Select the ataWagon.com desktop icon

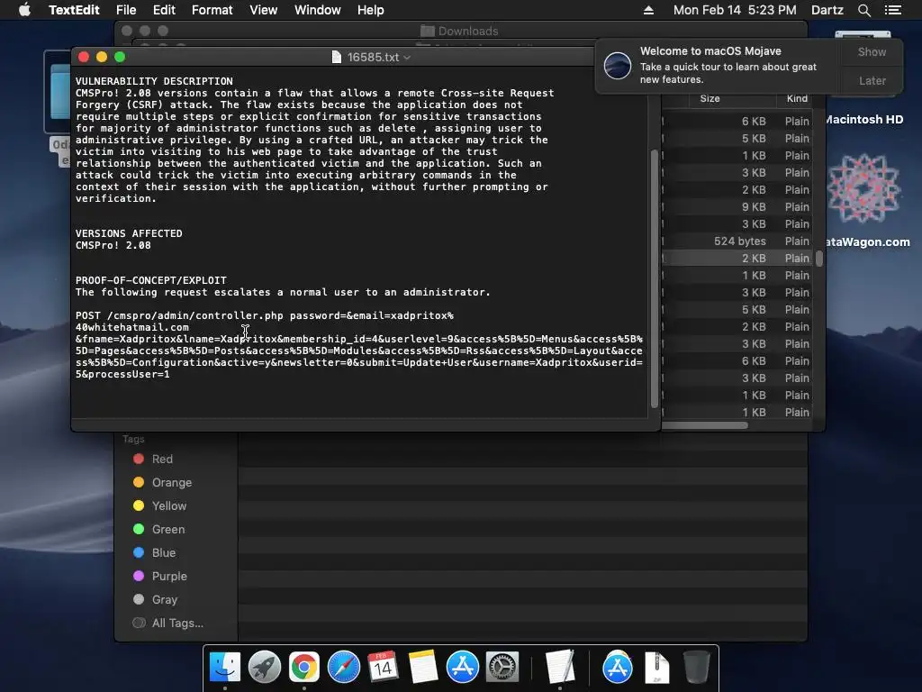pyautogui.click(x=863, y=188)
